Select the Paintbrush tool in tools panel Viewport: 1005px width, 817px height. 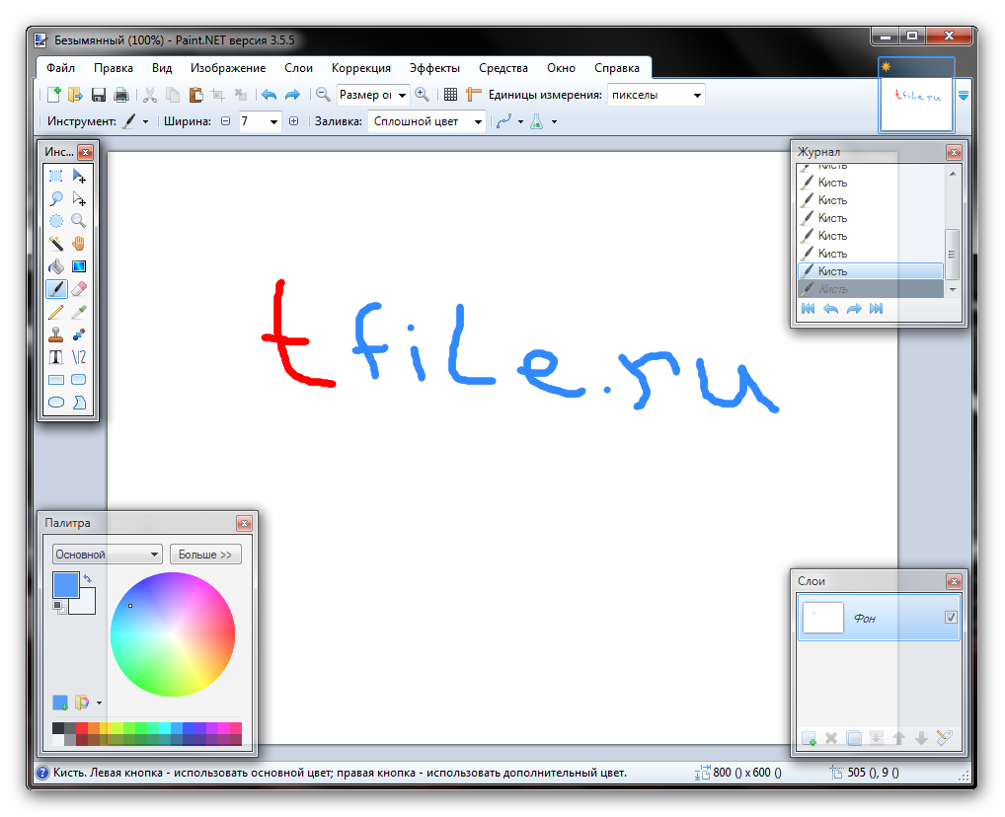click(56, 289)
